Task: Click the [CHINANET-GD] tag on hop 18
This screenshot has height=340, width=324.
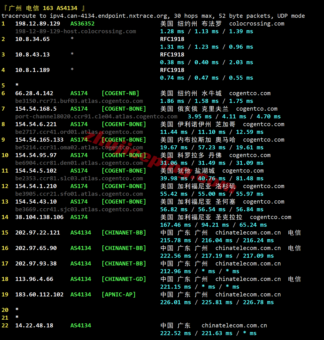Action: coord(124,279)
